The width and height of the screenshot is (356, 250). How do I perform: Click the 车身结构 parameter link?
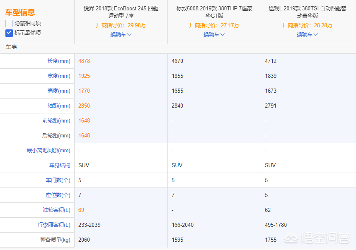(60, 166)
